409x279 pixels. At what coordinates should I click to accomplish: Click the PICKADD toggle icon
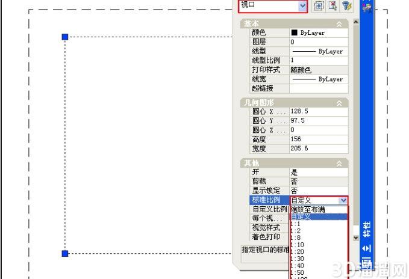319,6
